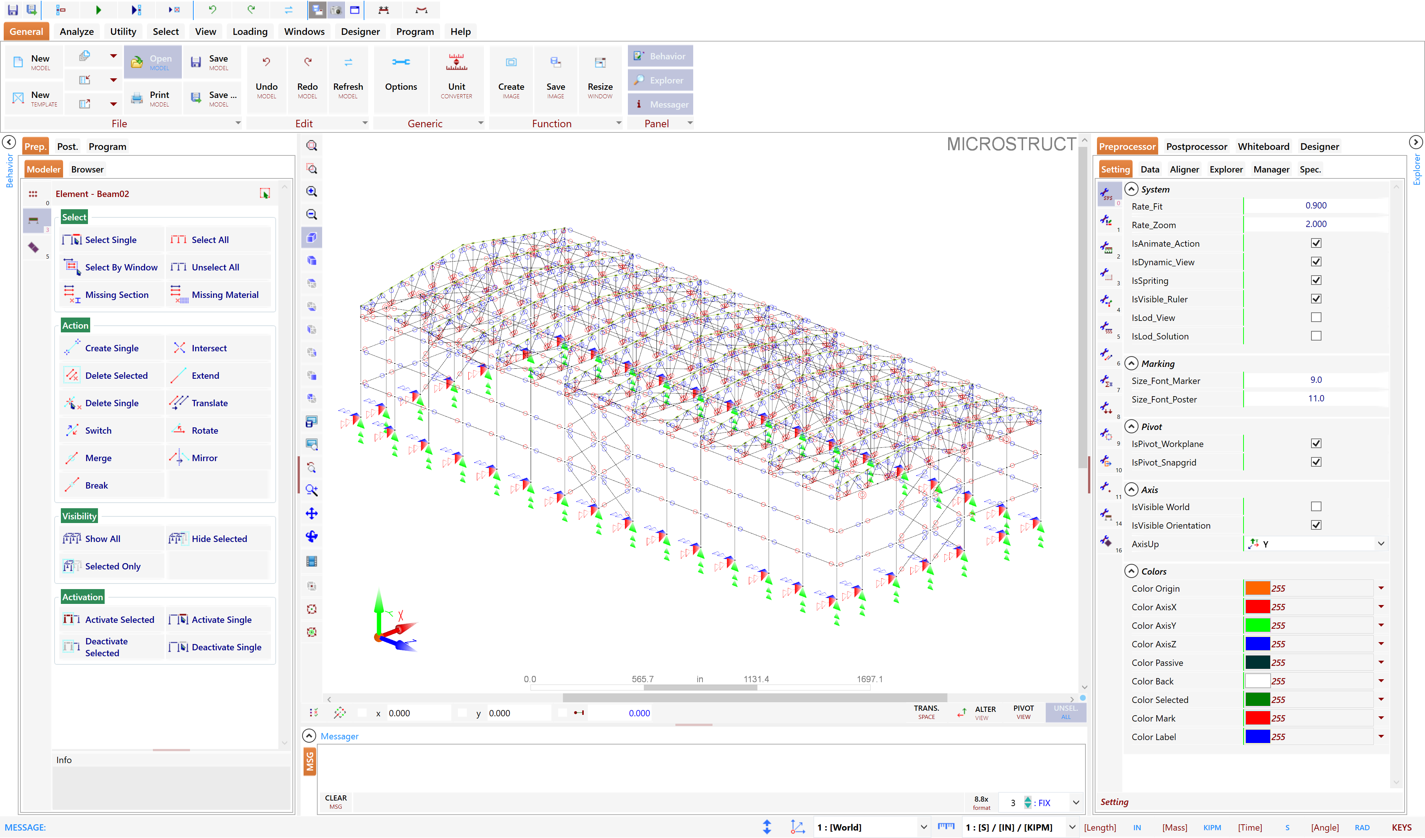The height and width of the screenshot is (838, 1425).
Task: Switch to the Whiteboard tab
Action: coord(1263,147)
